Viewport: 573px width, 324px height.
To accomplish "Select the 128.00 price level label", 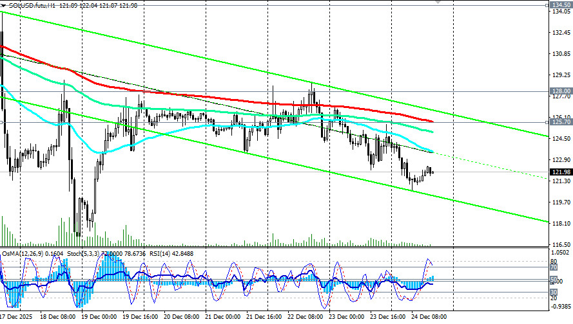I will tap(558, 91).
